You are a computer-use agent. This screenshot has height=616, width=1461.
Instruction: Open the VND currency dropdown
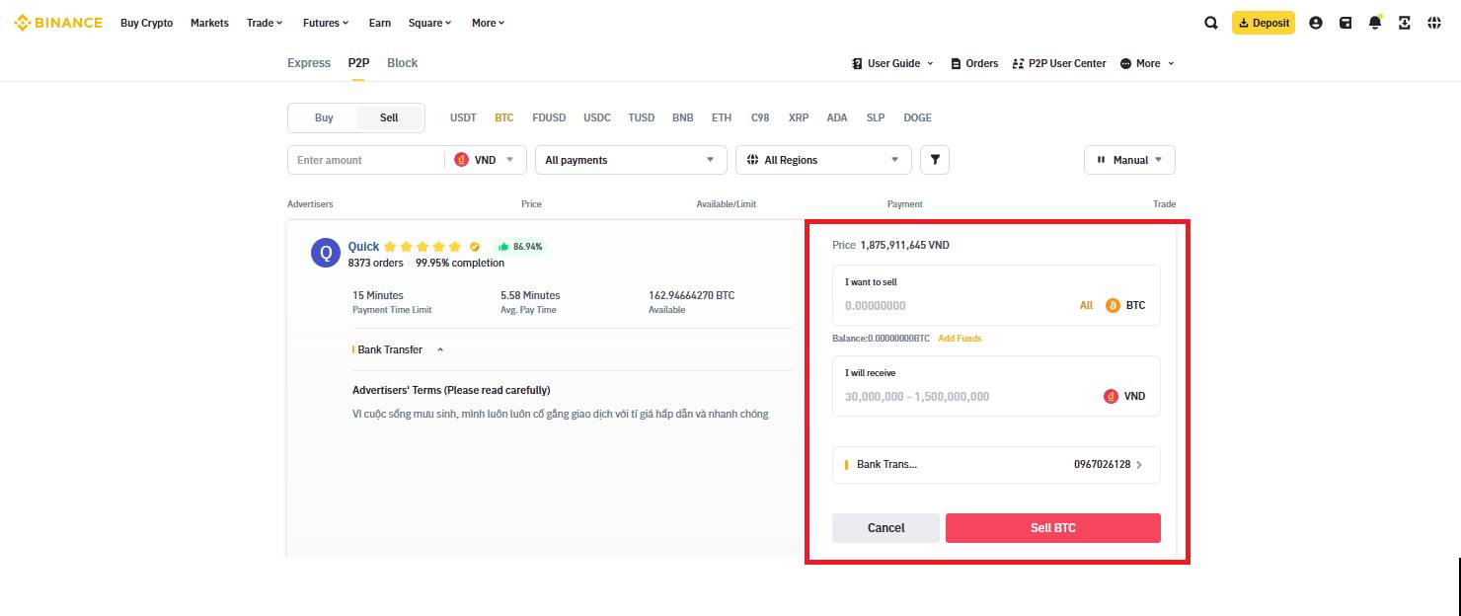coord(485,160)
